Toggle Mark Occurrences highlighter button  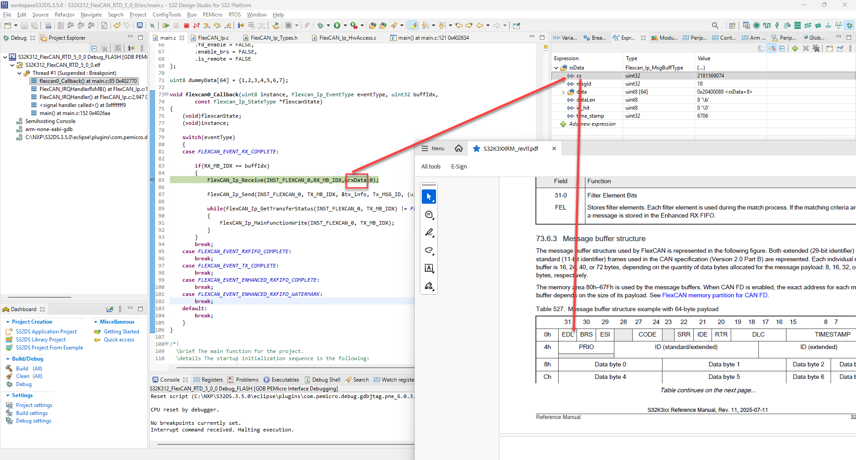[413, 26]
